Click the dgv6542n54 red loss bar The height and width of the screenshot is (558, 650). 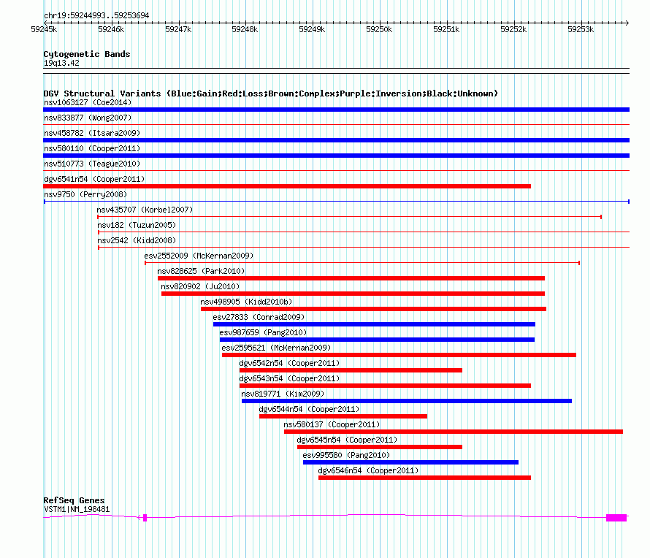[351, 370]
